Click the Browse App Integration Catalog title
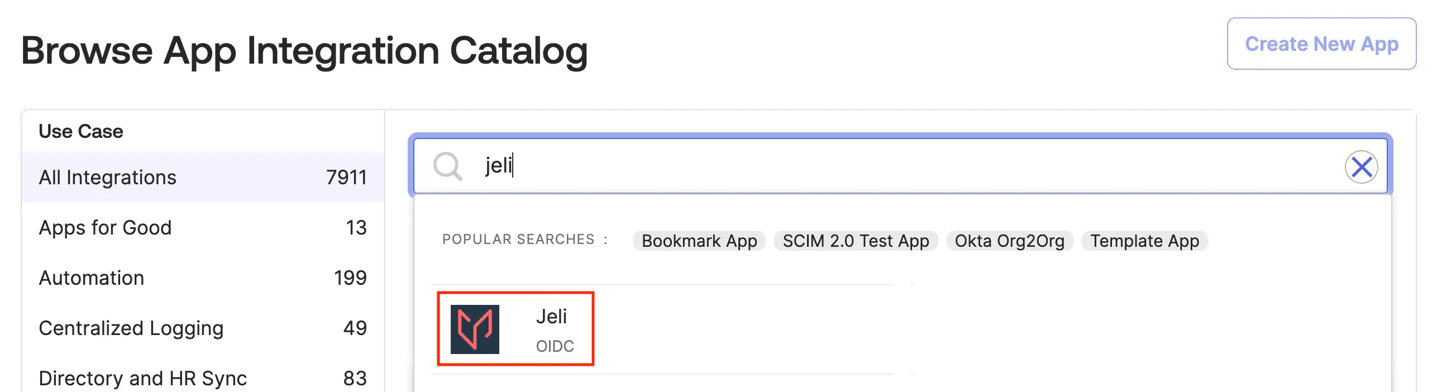 click(304, 51)
